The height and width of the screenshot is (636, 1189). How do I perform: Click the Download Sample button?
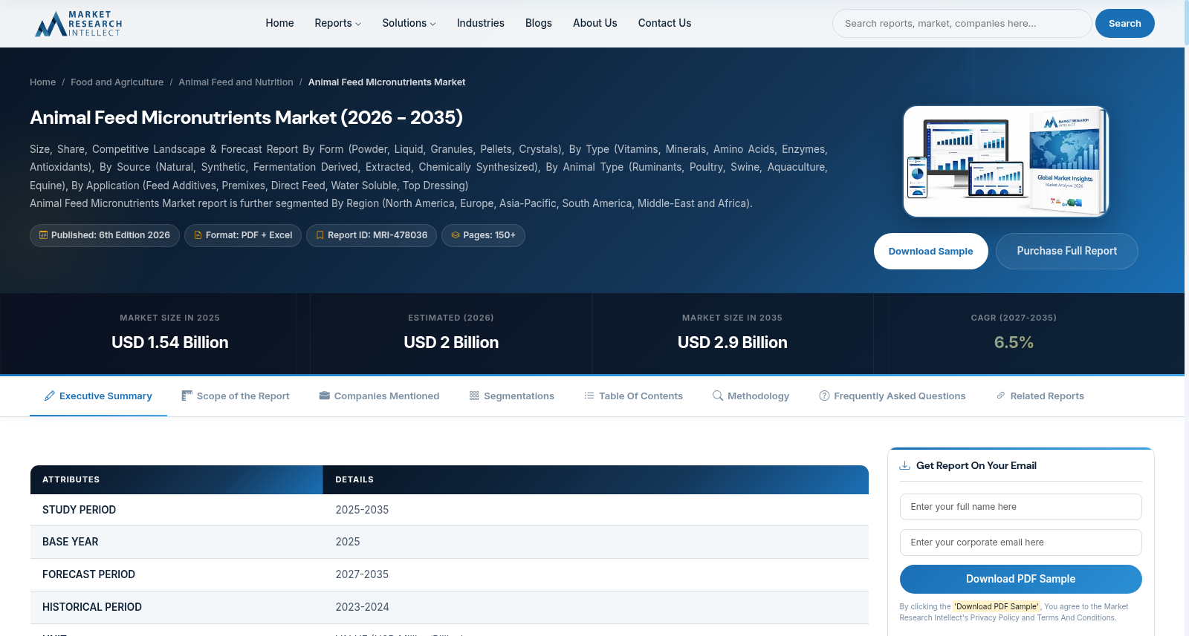pyautogui.click(x=930, y=251)
